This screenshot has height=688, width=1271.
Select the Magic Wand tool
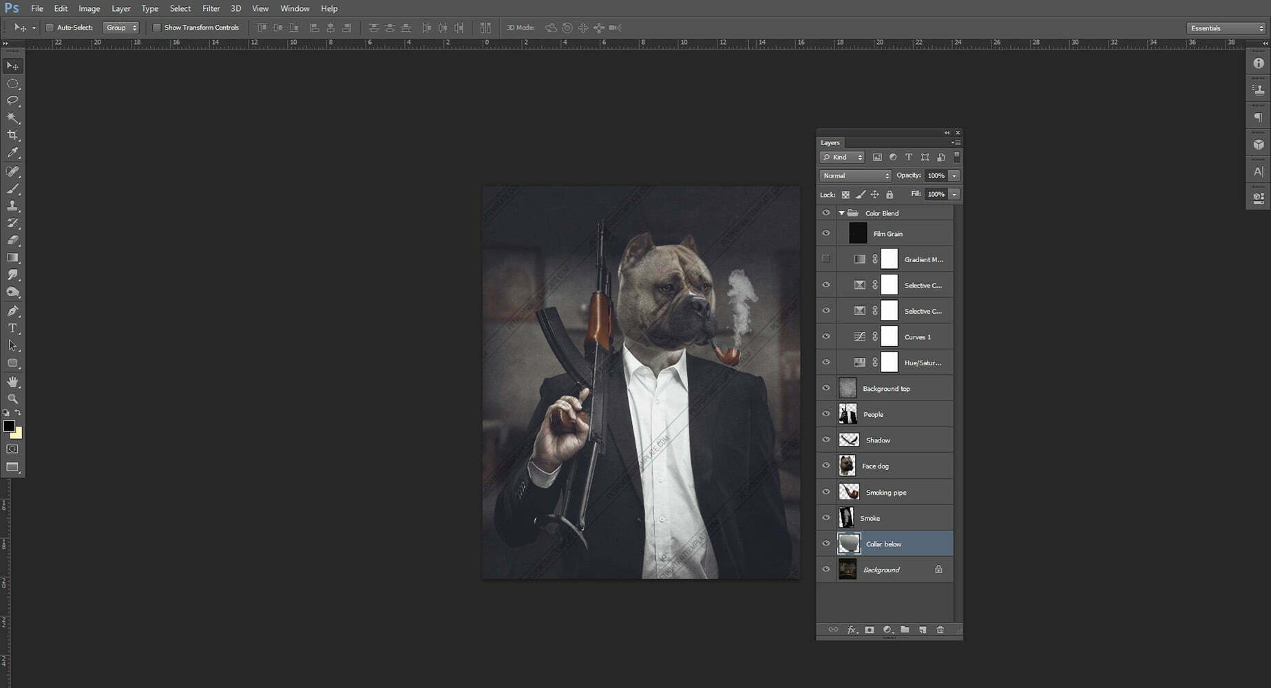[x=12, y=118]
